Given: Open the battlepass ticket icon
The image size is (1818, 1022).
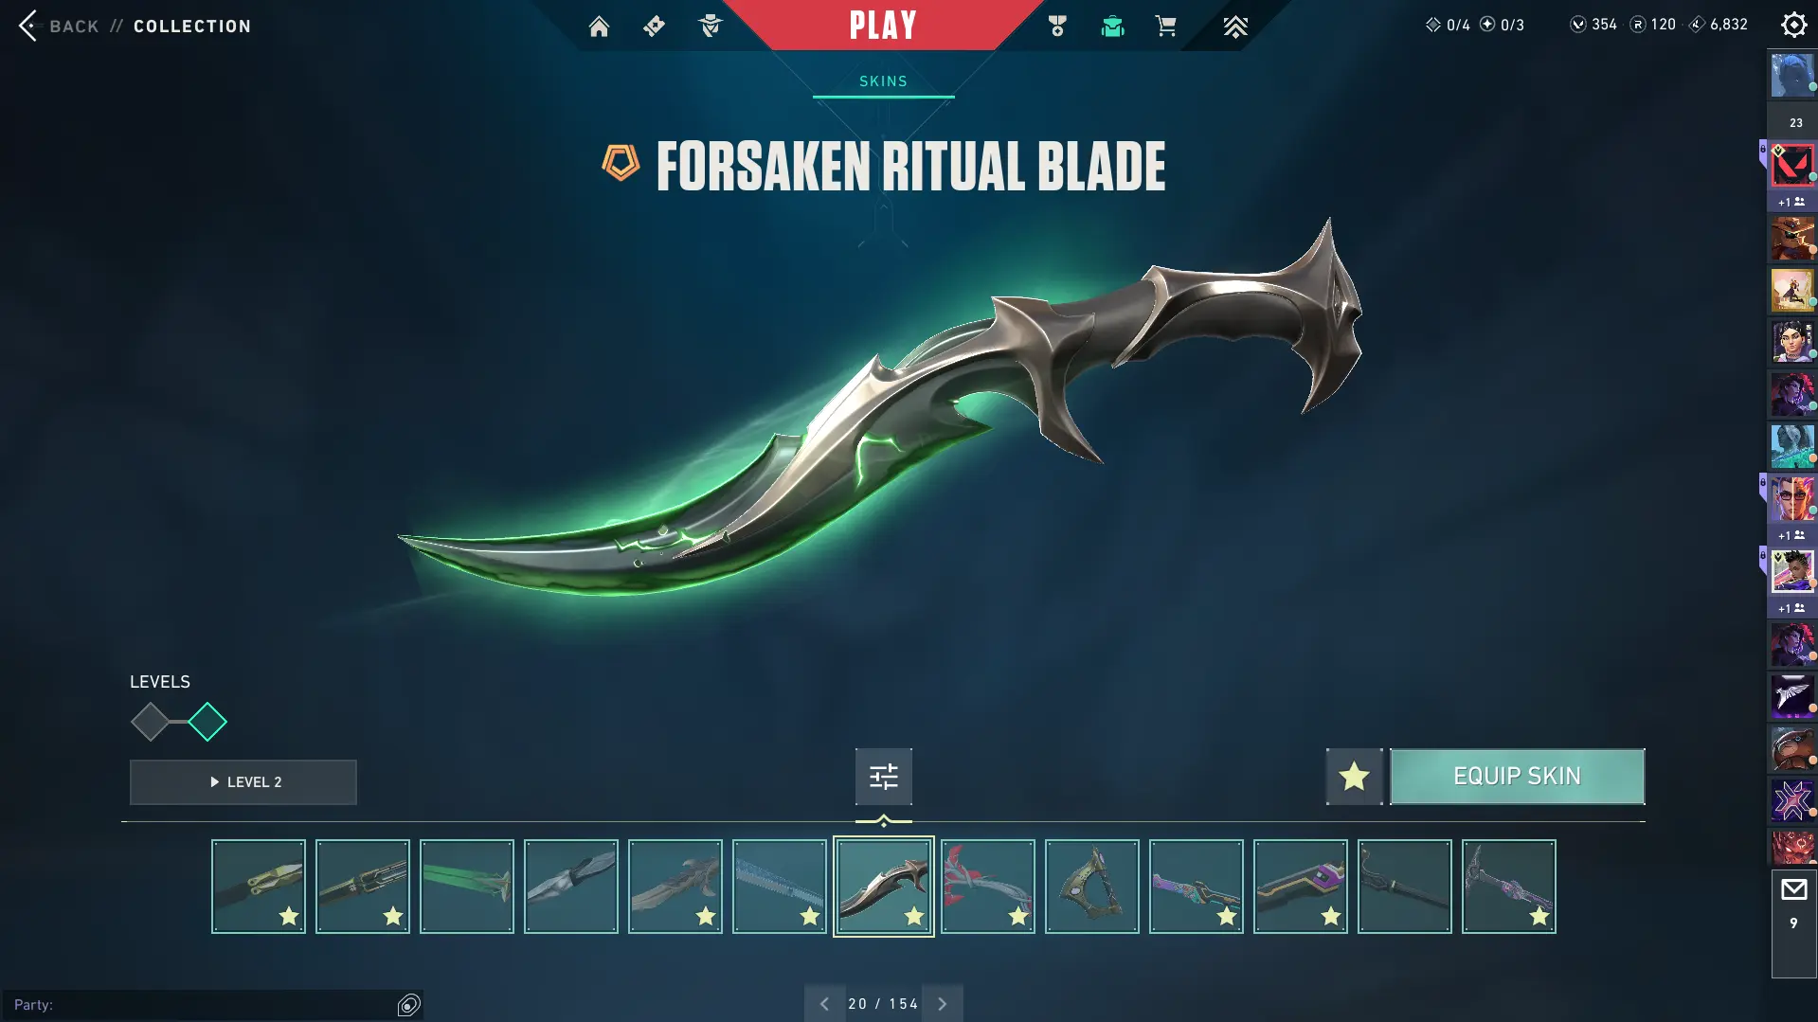Looking at the screenshot, I should click(x=654, y=26).
